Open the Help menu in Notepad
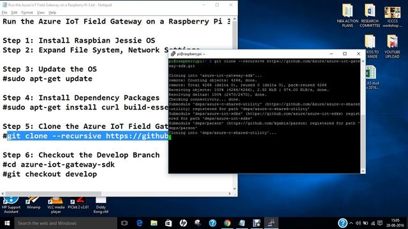 [x=52, y=13]
